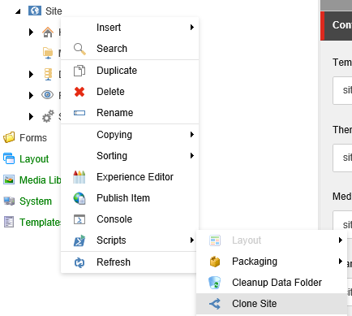352x316 pixels.
Task: Open Scripts submenu arrow
Action: click(x=192, y=240)
